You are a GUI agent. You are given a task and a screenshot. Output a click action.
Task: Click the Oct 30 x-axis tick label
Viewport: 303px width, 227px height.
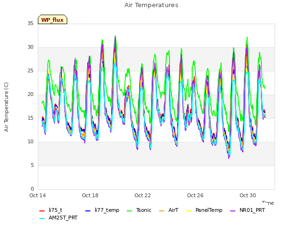pos(248,195)
